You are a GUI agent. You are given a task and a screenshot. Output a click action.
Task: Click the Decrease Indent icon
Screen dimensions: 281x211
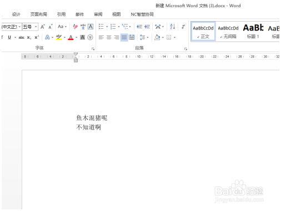coord(139,27)
